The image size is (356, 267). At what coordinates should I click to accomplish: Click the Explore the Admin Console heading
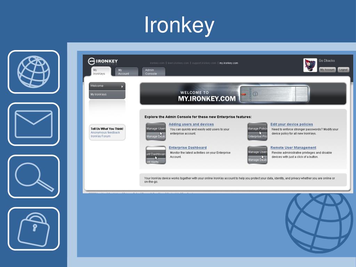point(198,117)
